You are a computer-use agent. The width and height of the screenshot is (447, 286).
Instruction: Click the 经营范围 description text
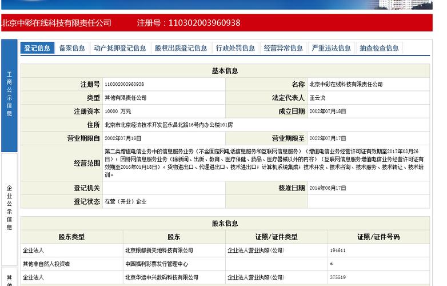coord(264,163)
